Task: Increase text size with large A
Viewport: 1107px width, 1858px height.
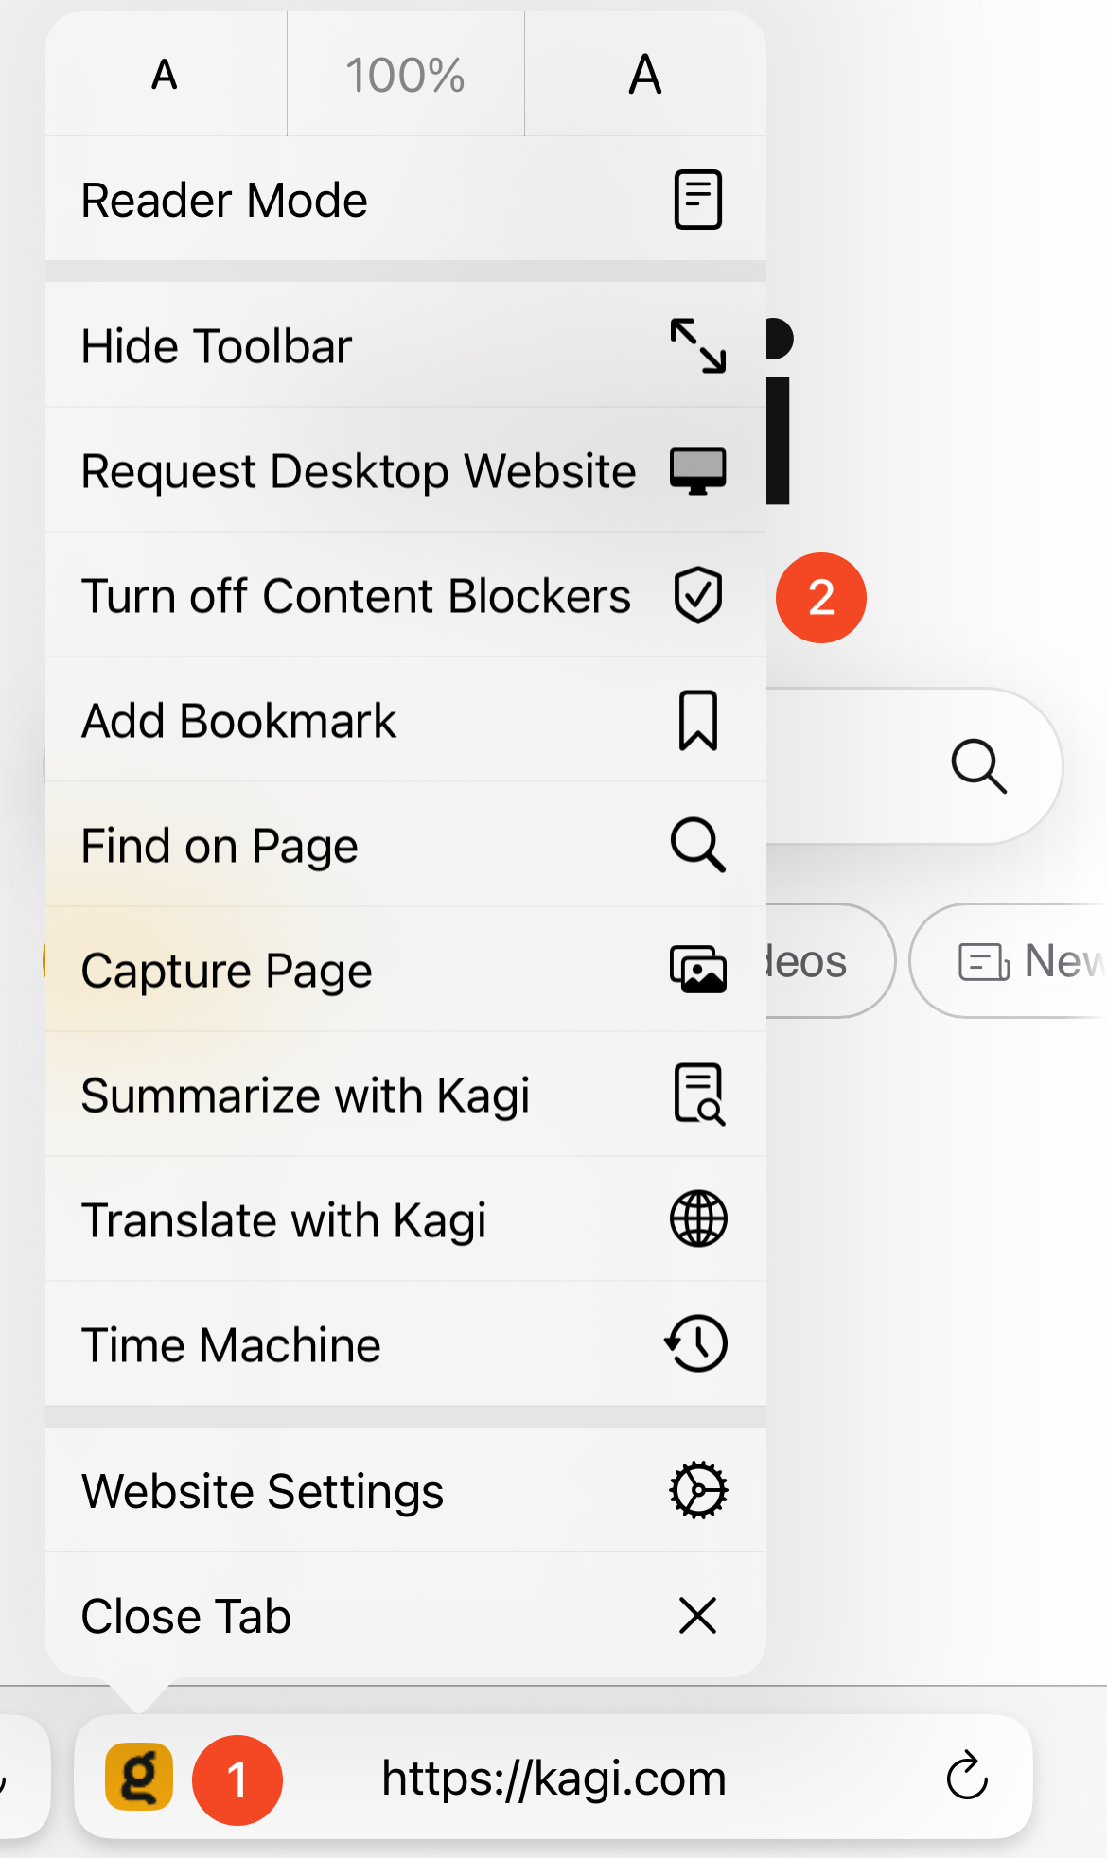Action: pos(645,74)
